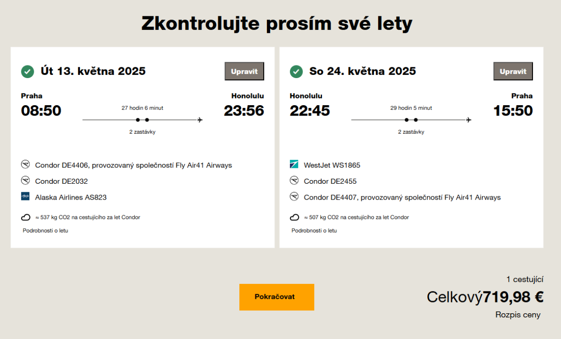
Task: Click the Alaska Airlines logo for AS823
Action: [x=25, y=197]
